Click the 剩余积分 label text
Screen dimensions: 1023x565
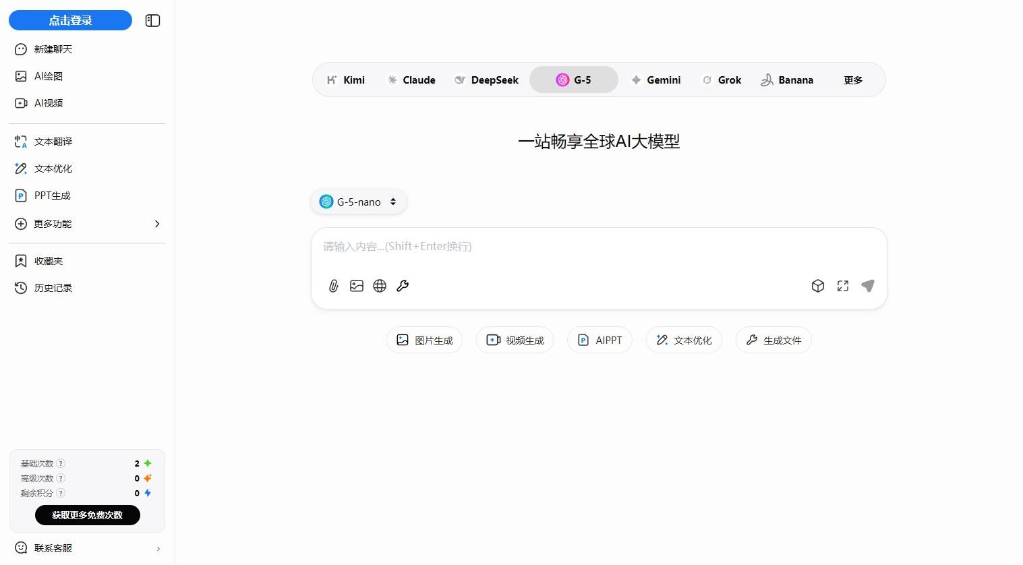coord(37,493)
